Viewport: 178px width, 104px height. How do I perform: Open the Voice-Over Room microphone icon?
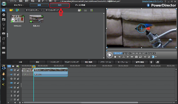pos(4,43)
